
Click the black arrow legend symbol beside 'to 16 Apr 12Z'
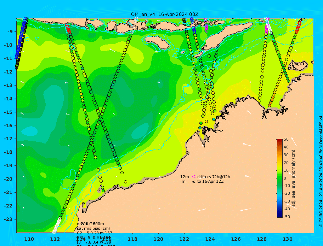click(194, 182)
